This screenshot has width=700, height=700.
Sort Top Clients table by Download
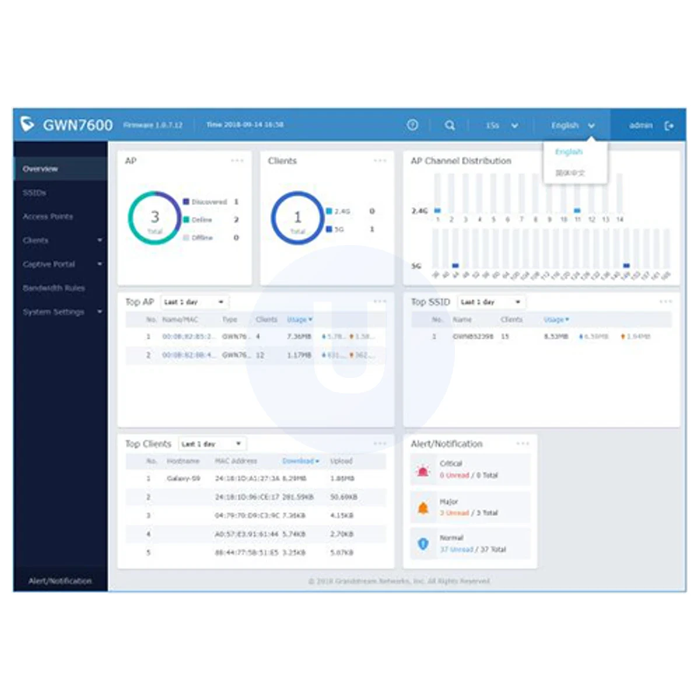pyautogui.click(x=300, y=461)
